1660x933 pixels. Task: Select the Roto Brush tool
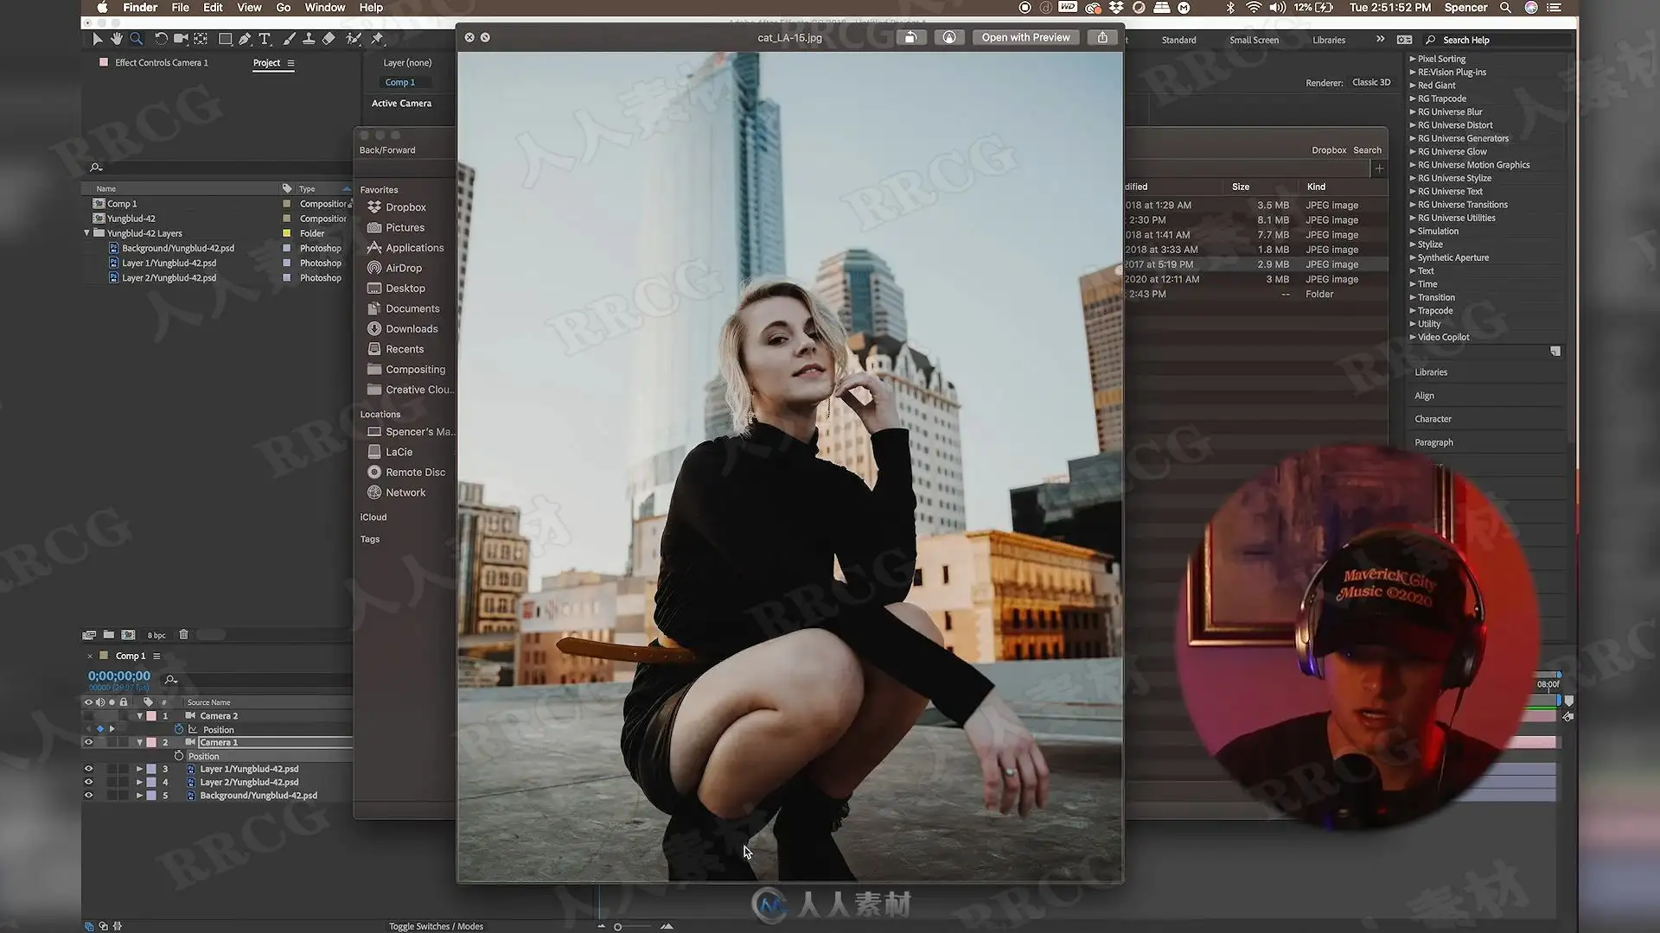354,39
